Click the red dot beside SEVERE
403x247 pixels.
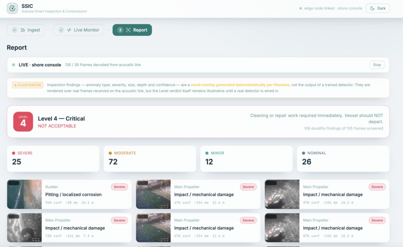pos(13,153)
